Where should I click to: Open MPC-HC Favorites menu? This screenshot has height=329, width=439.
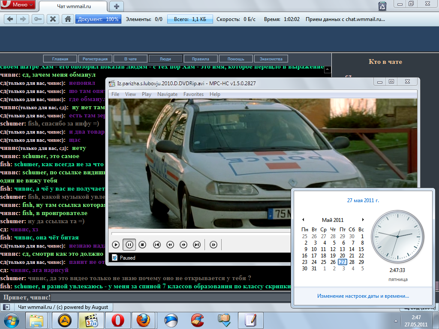coord(193,94)
